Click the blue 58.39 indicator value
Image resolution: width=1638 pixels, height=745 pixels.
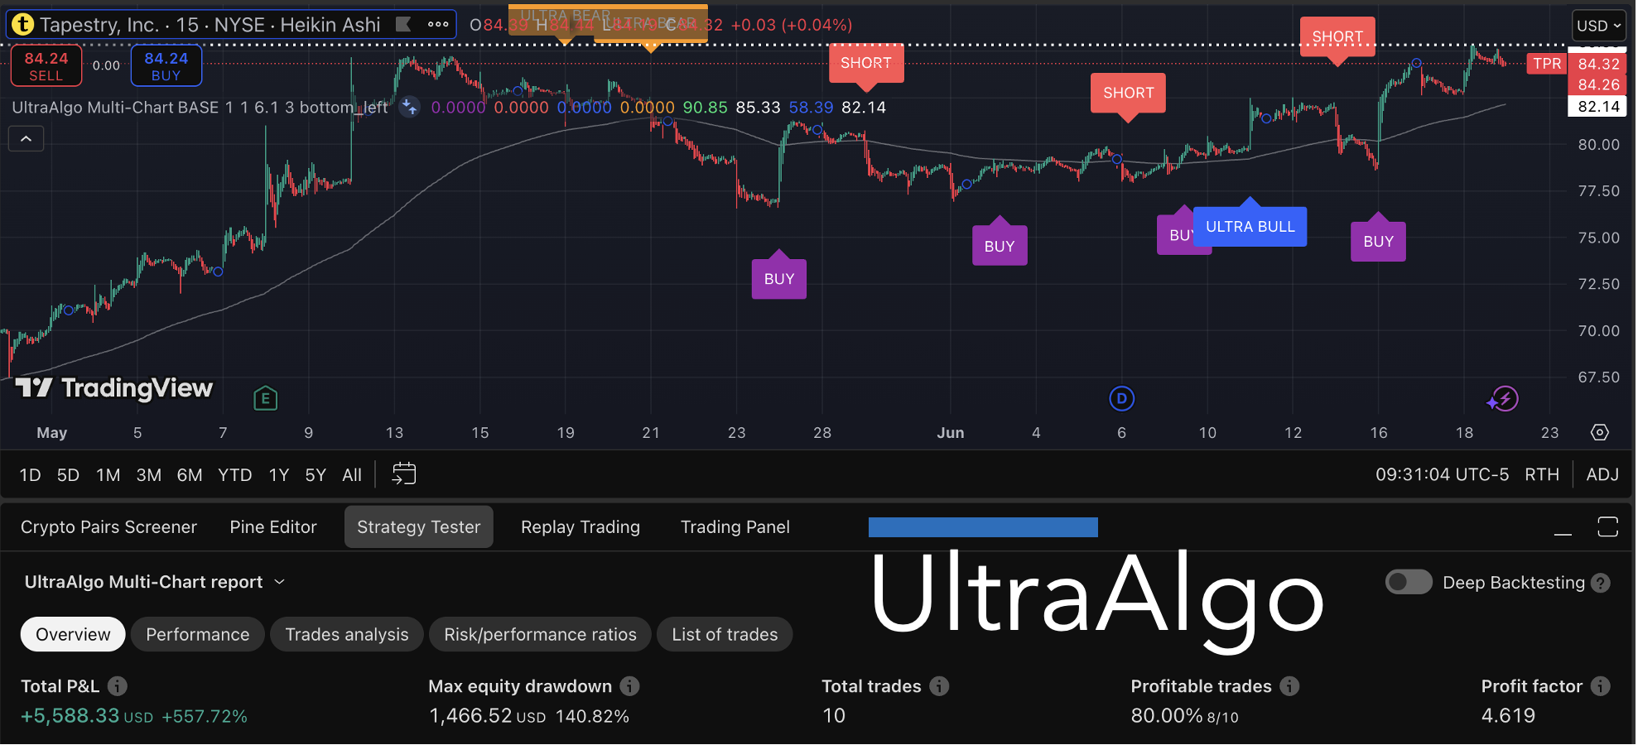812,108
